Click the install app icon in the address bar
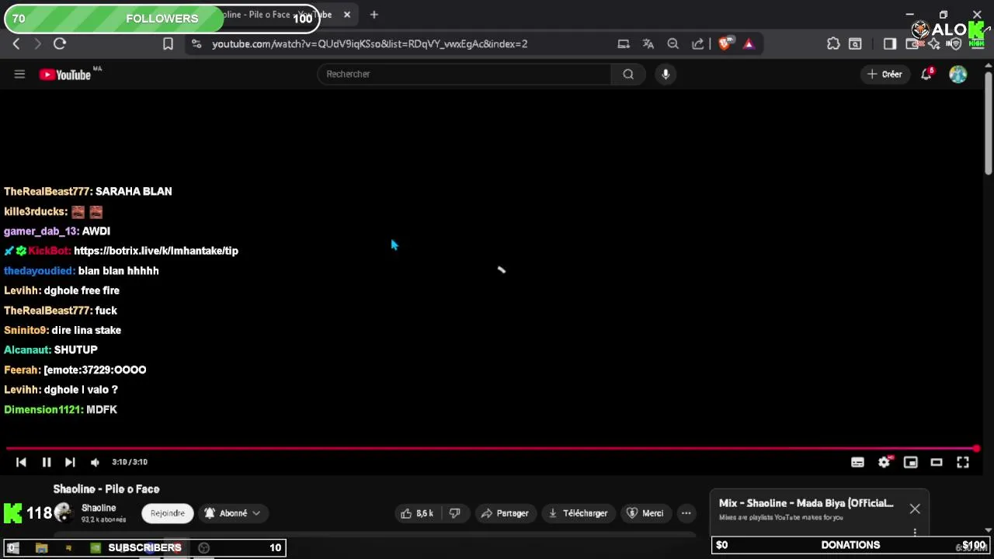The height and width of the screenshot is (559, 994). [623, 44]
